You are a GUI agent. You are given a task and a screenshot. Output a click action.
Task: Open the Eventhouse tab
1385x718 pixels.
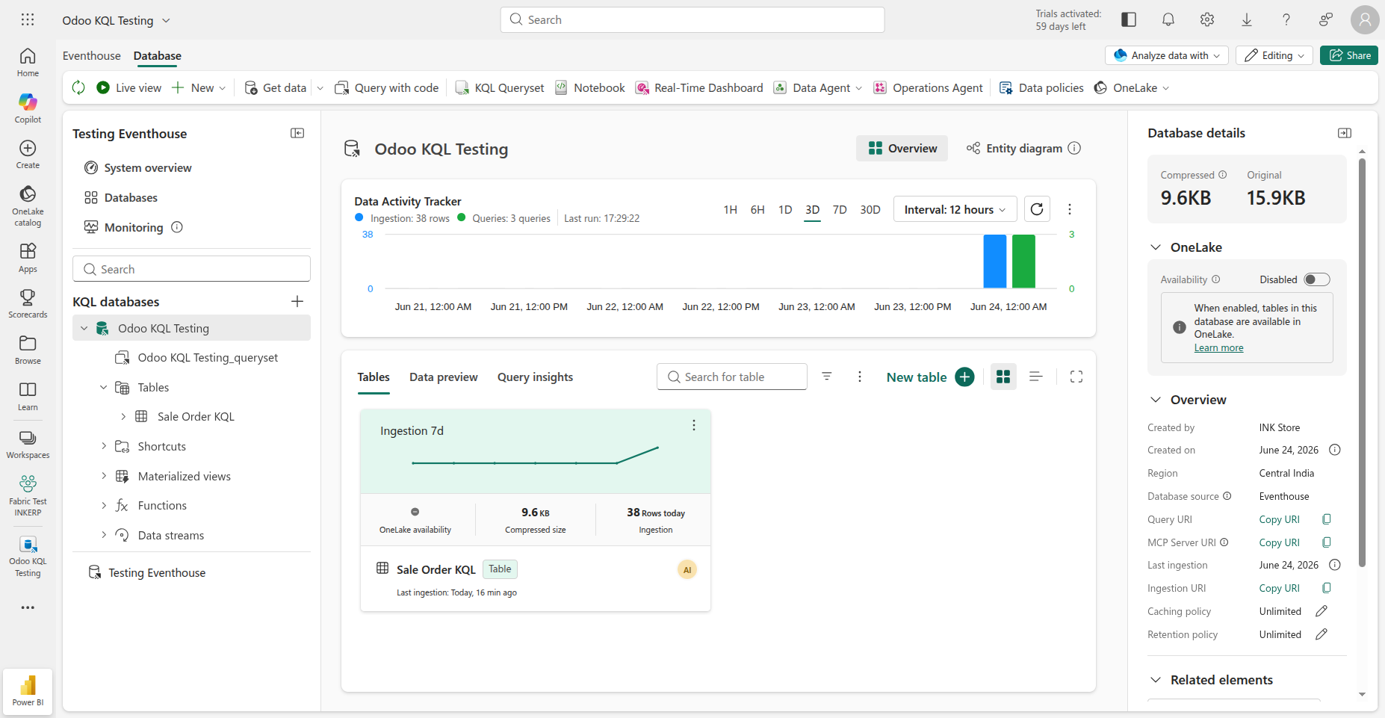tap(92, 56)
